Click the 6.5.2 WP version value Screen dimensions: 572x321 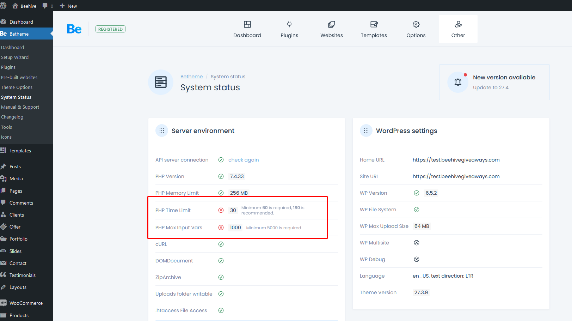point(431,193)
